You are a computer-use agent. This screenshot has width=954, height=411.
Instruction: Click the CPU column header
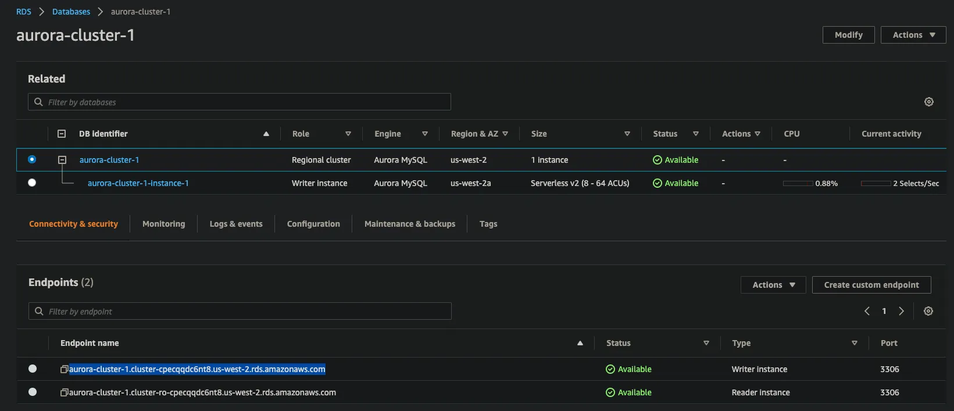tap(792, 134)
